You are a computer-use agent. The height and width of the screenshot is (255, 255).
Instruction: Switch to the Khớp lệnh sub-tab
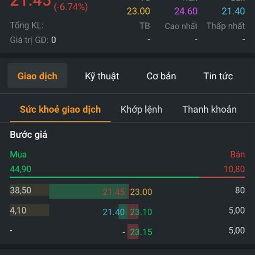tap(141, 110)
